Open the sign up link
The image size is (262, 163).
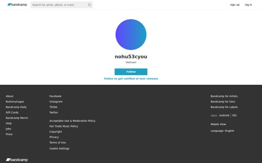(x=234, y=5)
